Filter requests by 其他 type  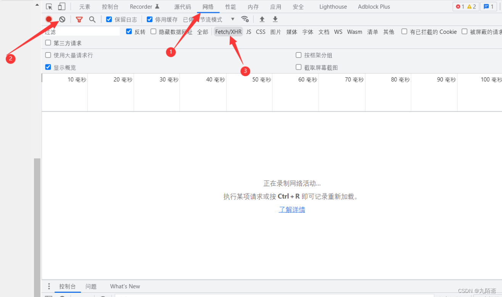pyautogui.click(x=389, y=32)
